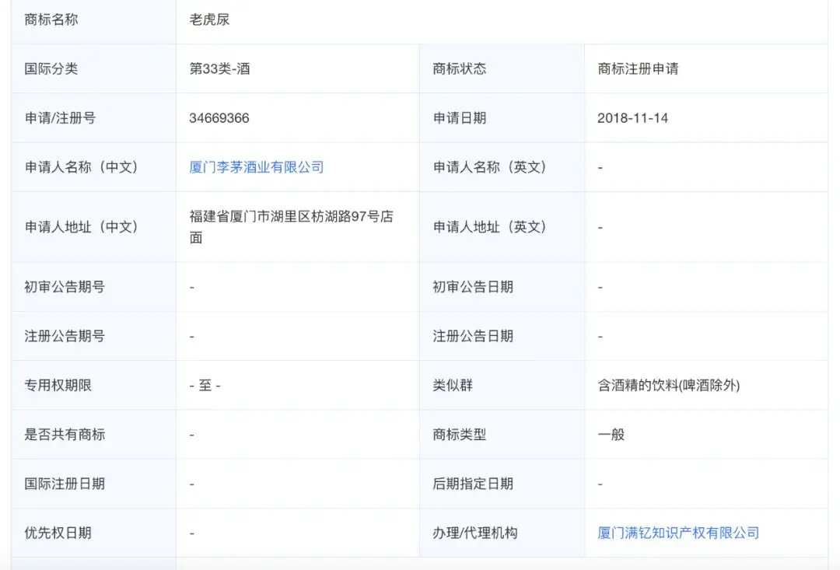Click the 注册公告日期 label
840x570 pixels.
(473, 337)
